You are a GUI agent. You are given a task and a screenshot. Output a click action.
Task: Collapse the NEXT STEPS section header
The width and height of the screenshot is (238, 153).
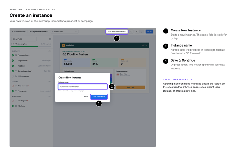coord(31,96)
